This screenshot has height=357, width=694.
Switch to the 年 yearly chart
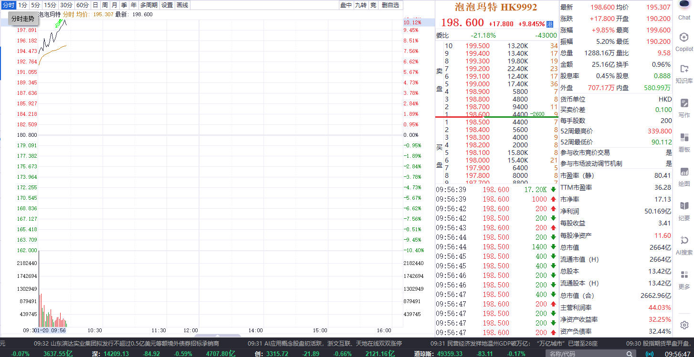pos(133,5)
